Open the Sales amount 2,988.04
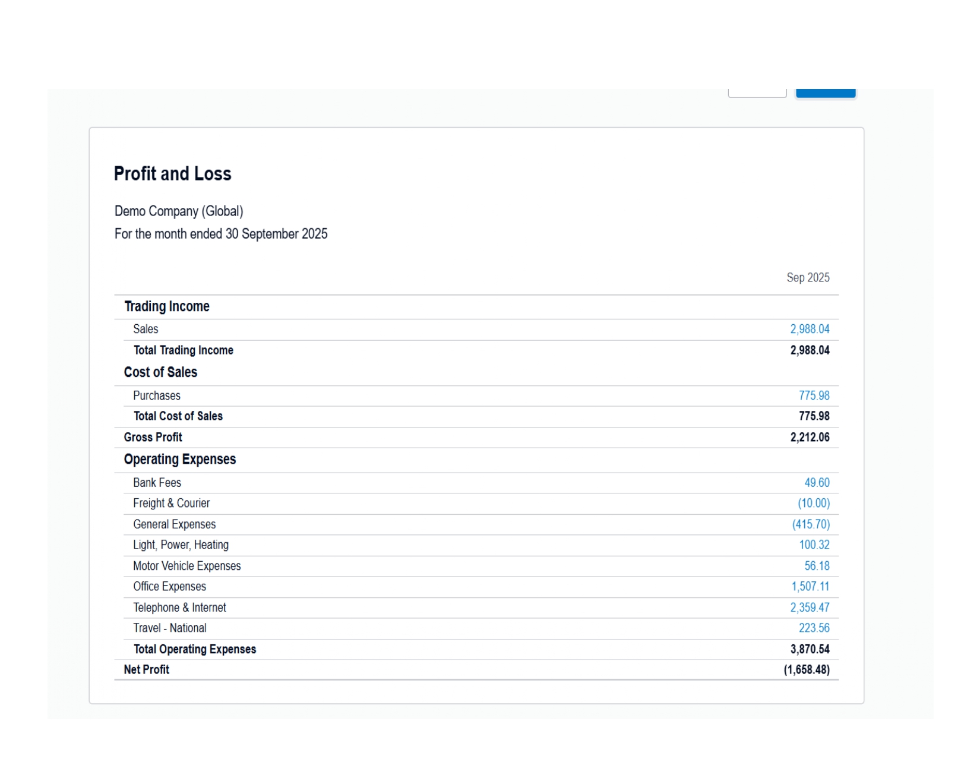The image size is (980, 757). [809, 329]
